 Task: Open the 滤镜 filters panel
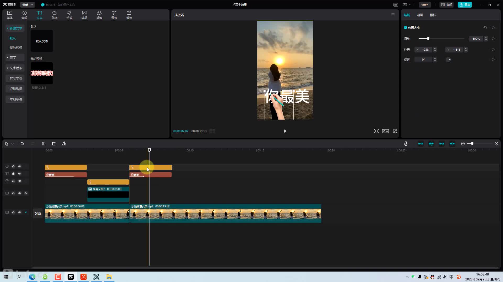(x=99, y=15)
